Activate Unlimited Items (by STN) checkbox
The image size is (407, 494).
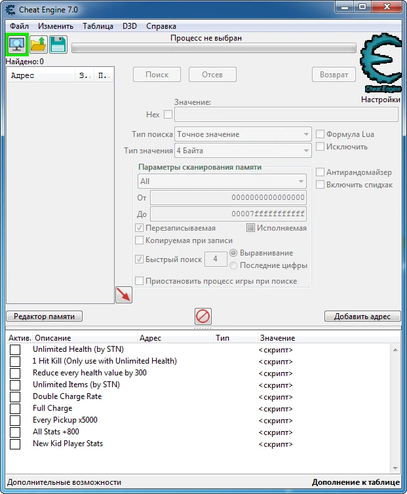pyautogui.click(x=15, y=385)
